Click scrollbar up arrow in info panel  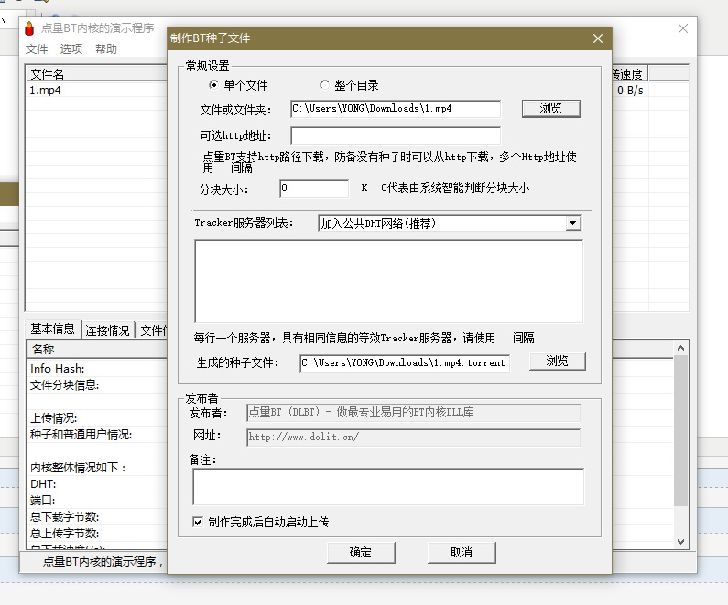tap(680, 348)
